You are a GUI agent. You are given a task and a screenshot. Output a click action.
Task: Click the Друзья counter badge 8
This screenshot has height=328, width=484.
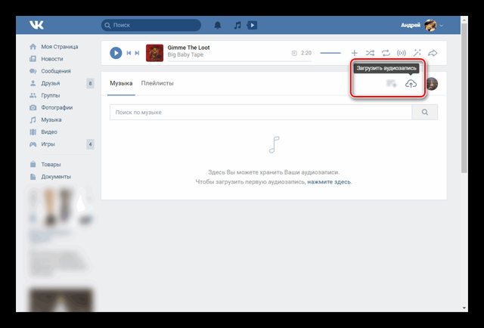click(x=90, y=83)
